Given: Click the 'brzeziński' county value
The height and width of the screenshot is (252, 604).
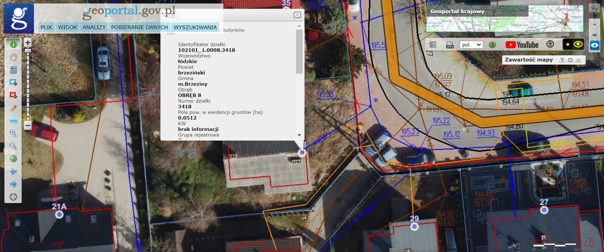Looking at the screenshot, I should 191,73.
